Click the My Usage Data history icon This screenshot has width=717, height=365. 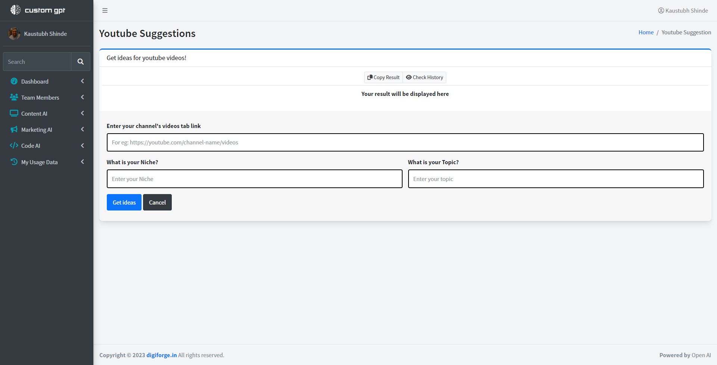point(14,162)
